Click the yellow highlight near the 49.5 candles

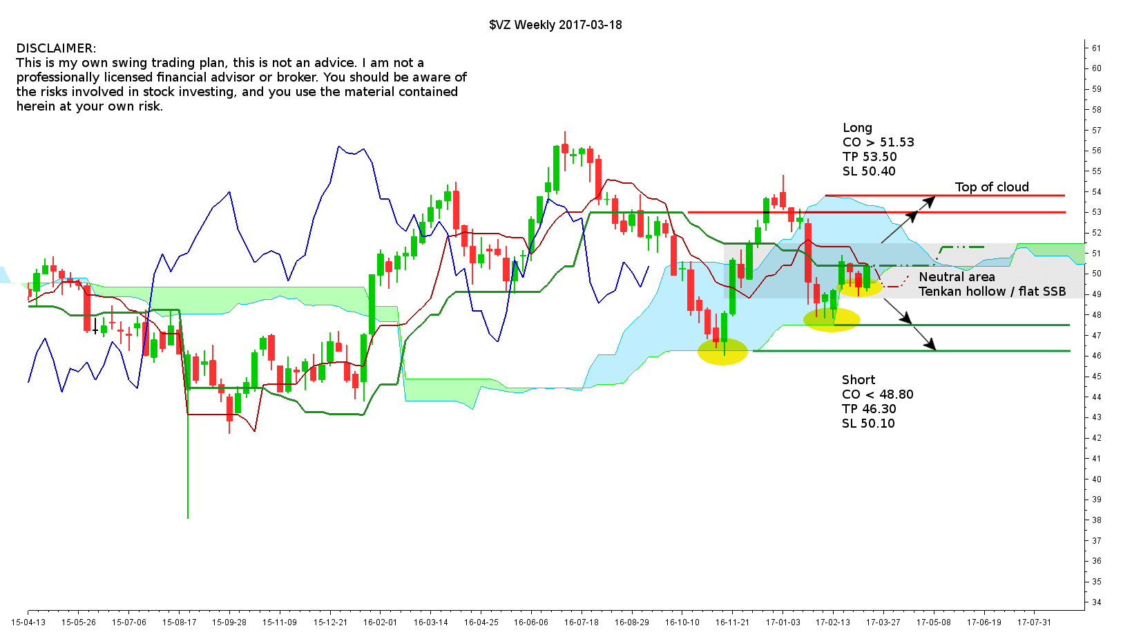click(860, 287)
